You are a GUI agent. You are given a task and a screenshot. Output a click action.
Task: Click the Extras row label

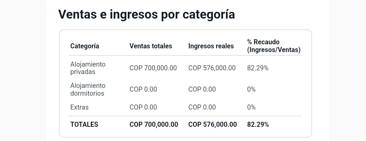click(x=79, y=107)
